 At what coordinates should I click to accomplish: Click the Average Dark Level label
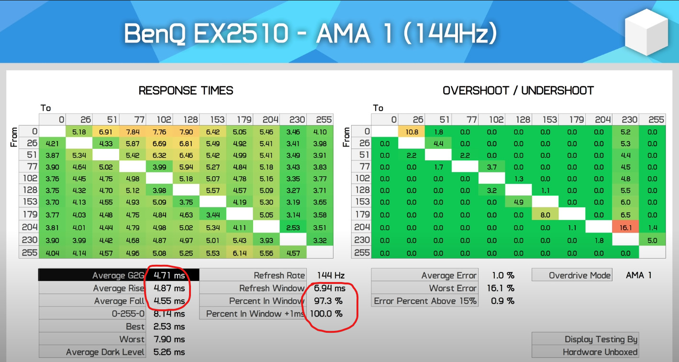(105, 352)
